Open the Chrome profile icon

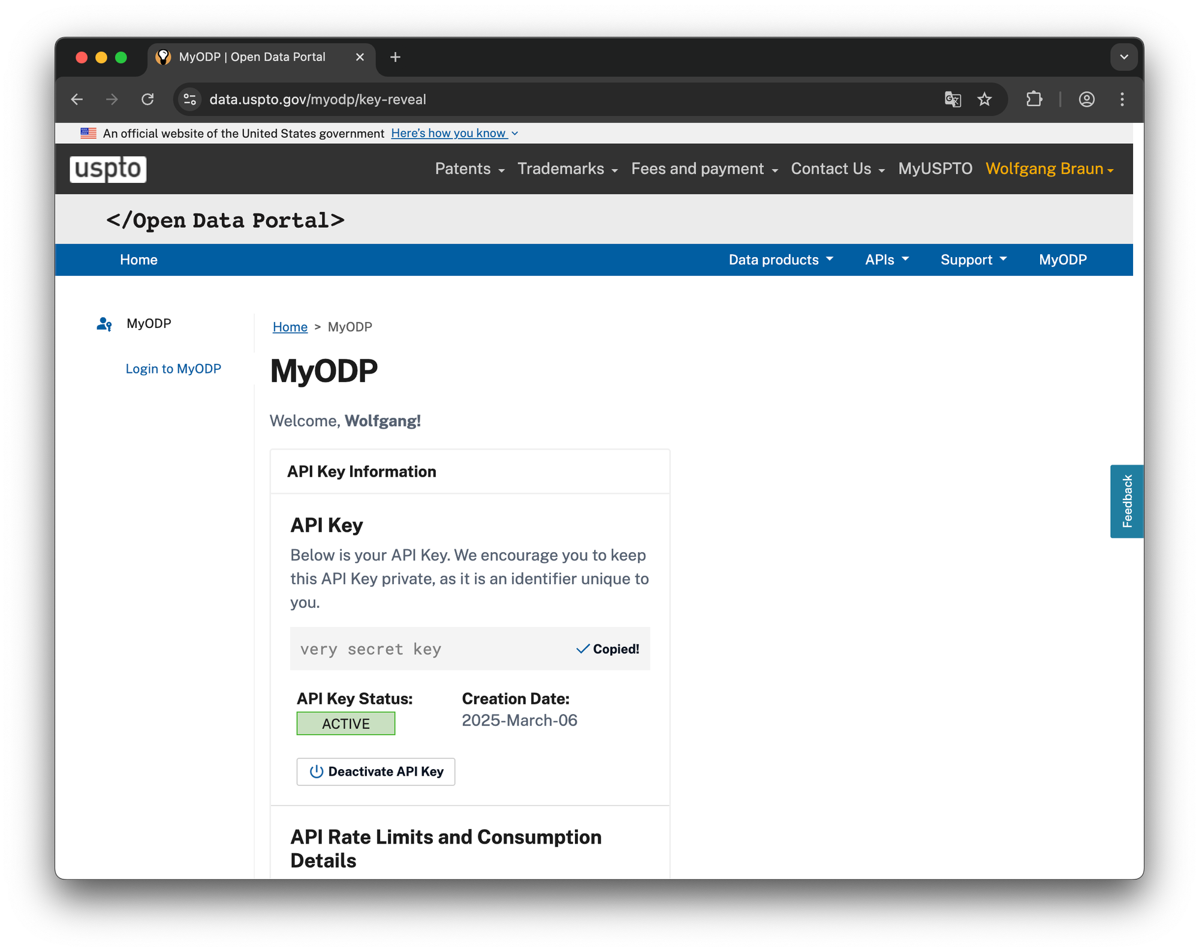click(x=1086, y=100)
